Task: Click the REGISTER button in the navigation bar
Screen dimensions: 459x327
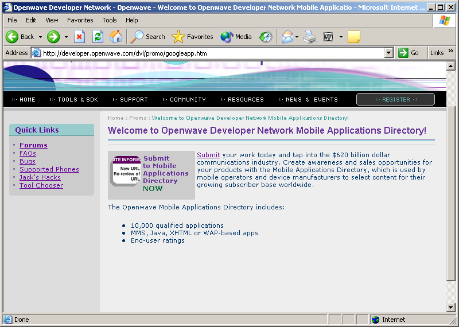Action: (395, 100)
